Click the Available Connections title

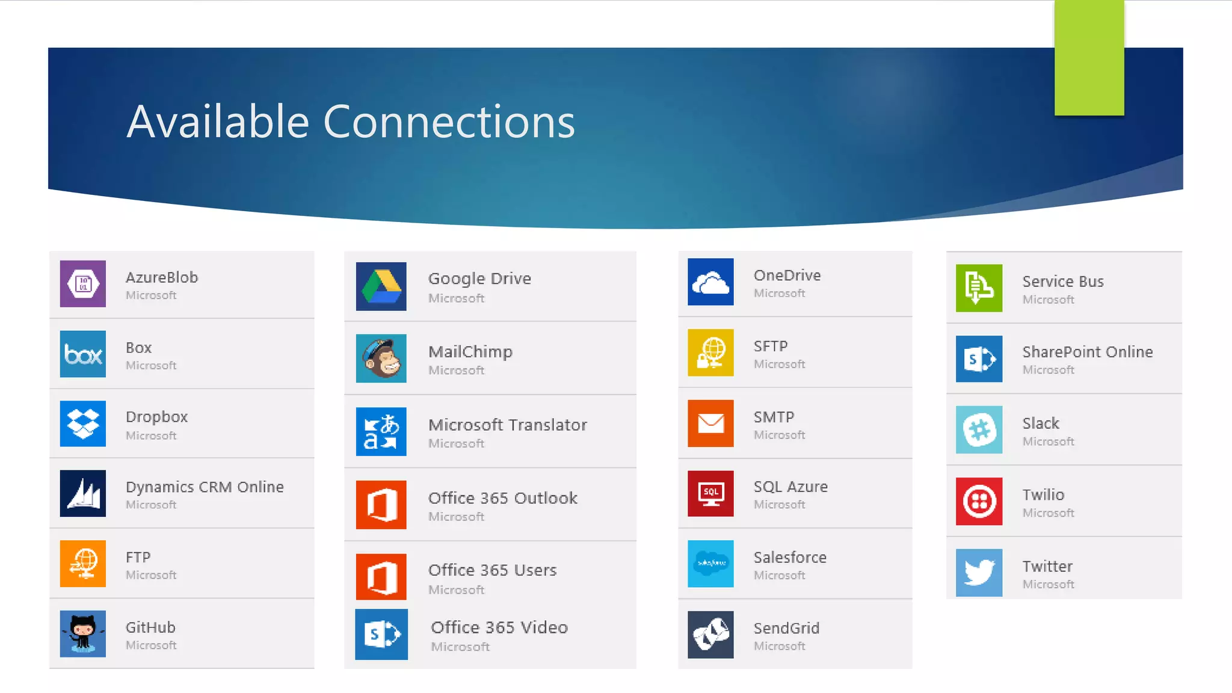(x=351, y=122)
